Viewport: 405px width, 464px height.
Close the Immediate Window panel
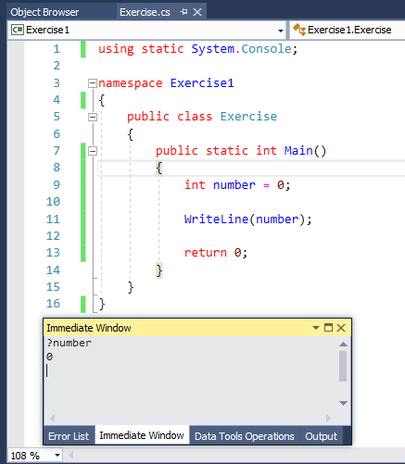(x=341, y=327)
